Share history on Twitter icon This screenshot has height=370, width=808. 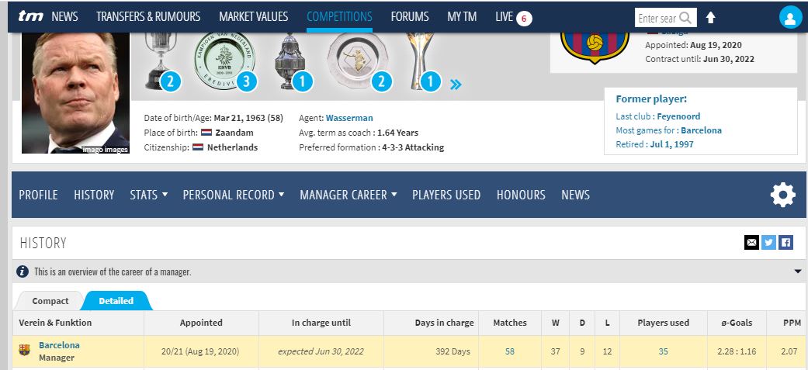[768, 242]
